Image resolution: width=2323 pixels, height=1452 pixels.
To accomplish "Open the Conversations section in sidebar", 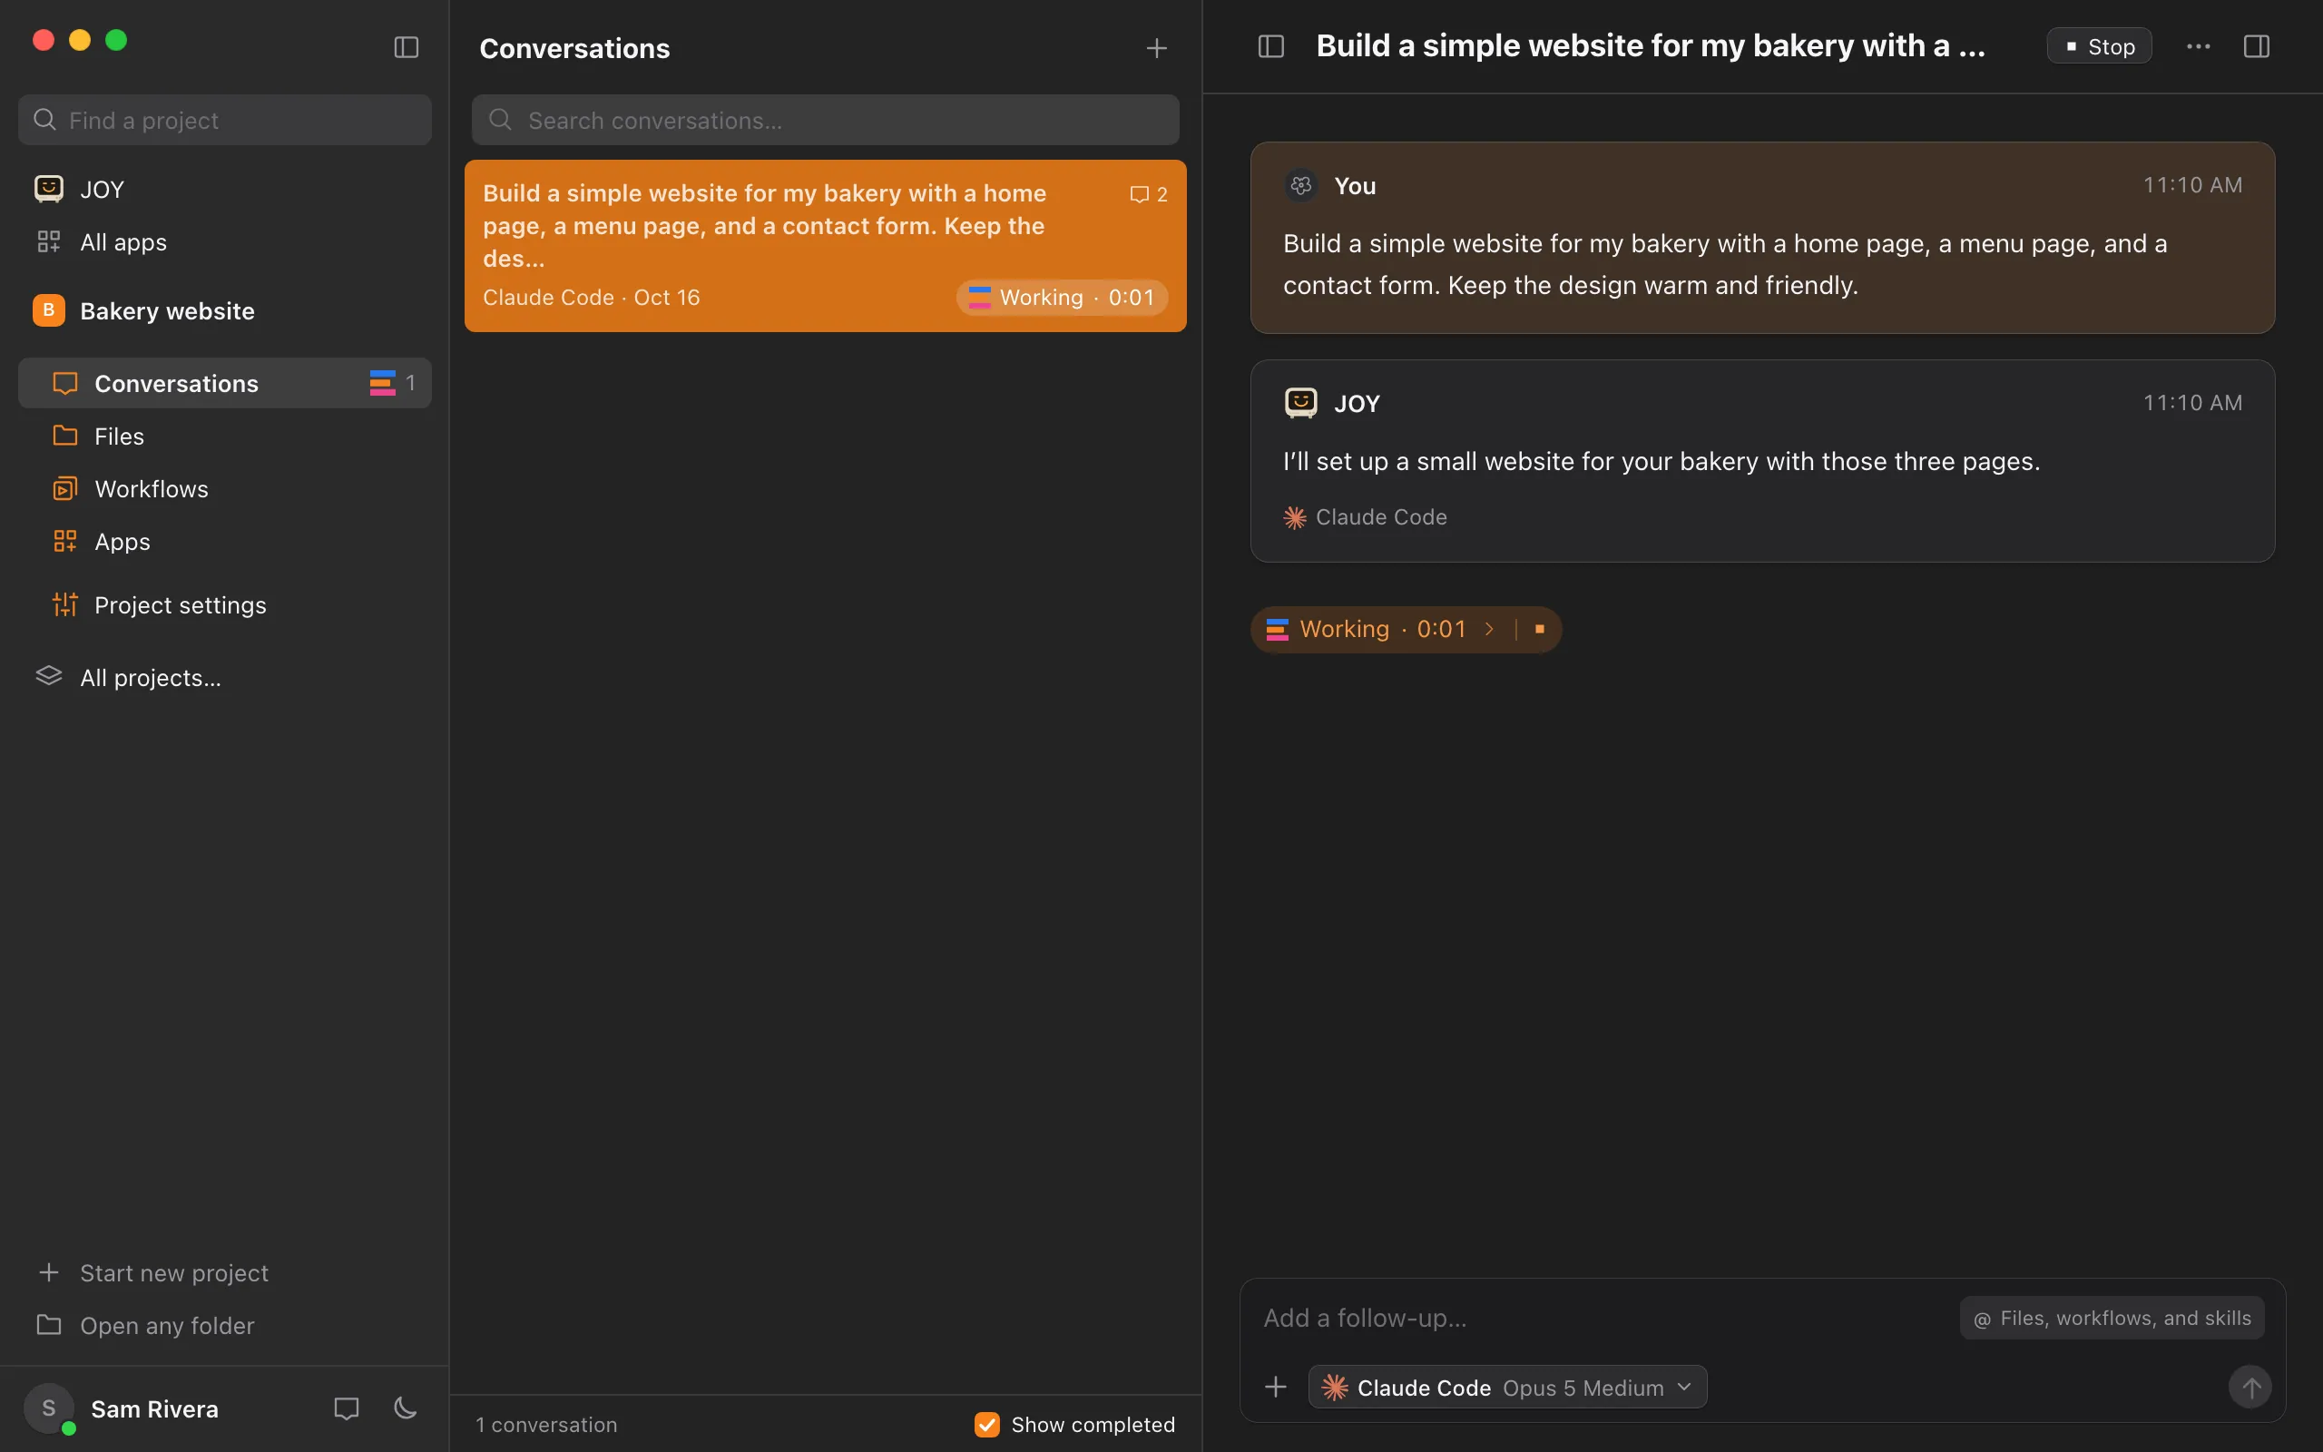I will point(225,383).
